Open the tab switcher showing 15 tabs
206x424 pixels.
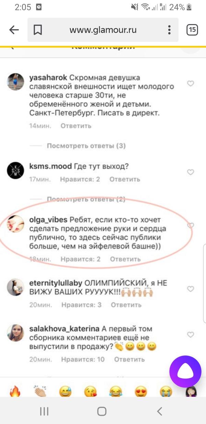(x=192, y=30)
